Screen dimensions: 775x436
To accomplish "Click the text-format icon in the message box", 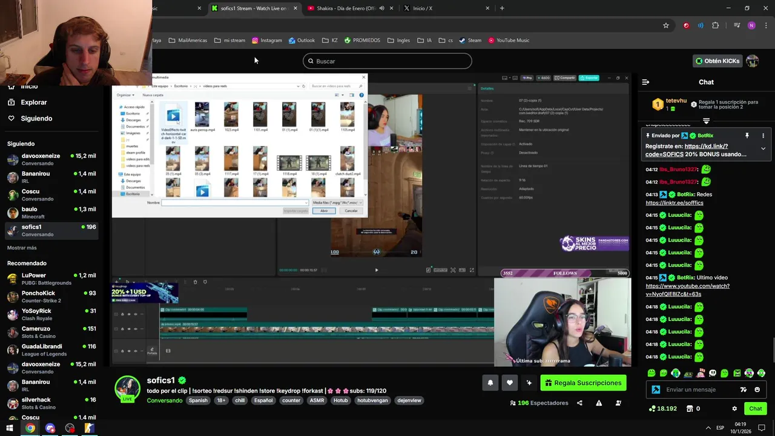I will tap(744, 389).
